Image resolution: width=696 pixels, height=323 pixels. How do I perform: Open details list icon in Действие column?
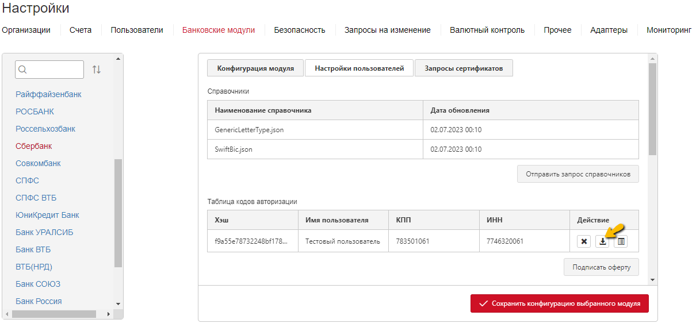621,241
